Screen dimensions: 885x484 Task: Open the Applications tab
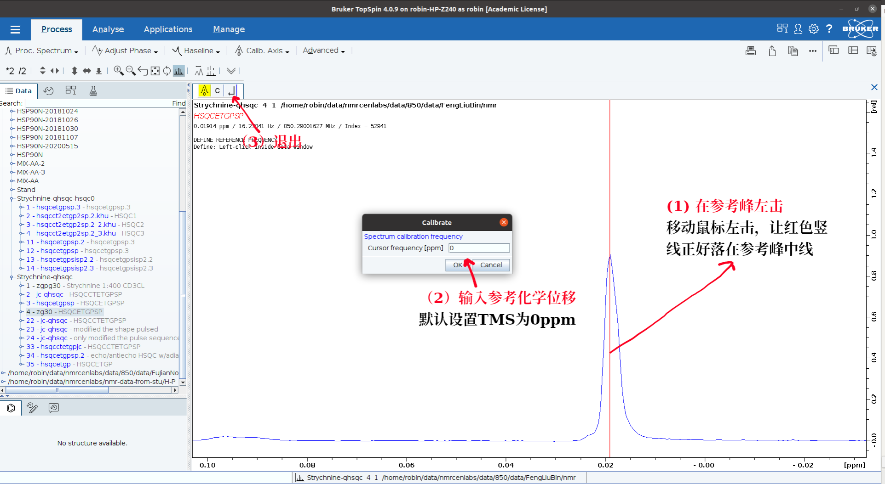168,29
